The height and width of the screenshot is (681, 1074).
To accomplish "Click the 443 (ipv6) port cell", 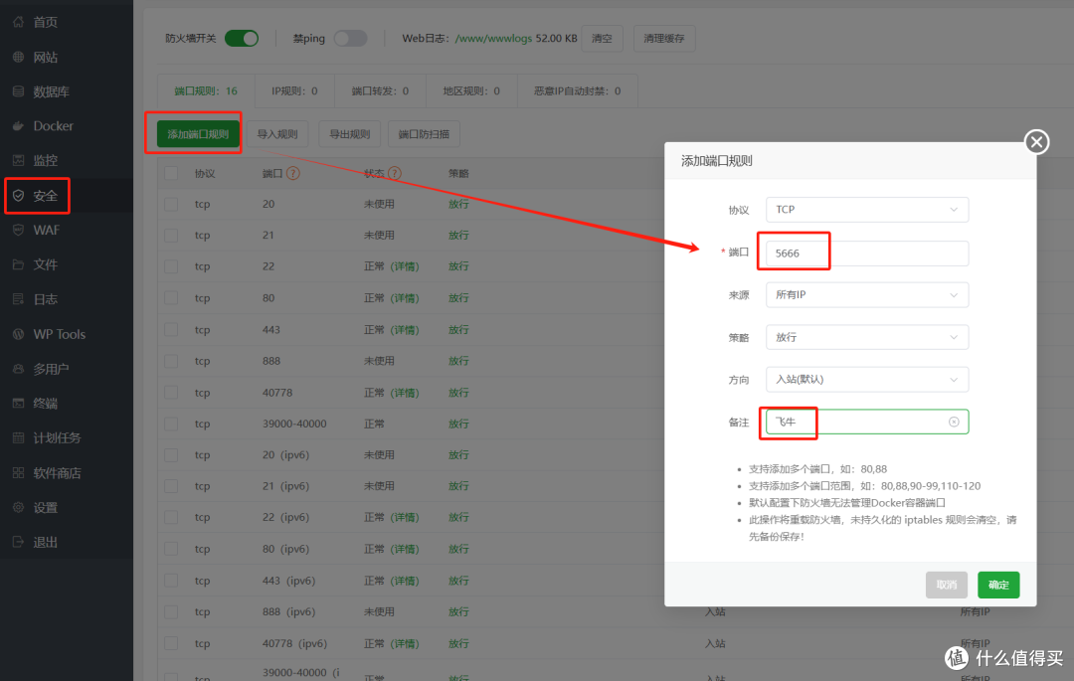I will 288,581.
